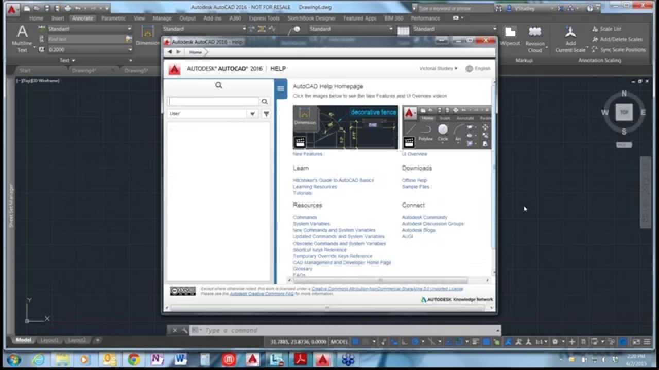Click the Help window horizontal scrollbar

pos(328,308)
